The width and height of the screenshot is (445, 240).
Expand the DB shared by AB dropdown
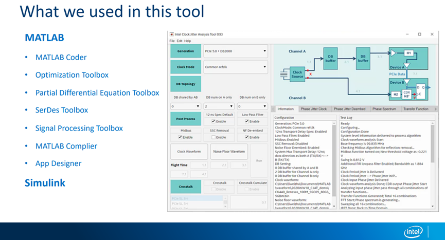tap(186, 106)
